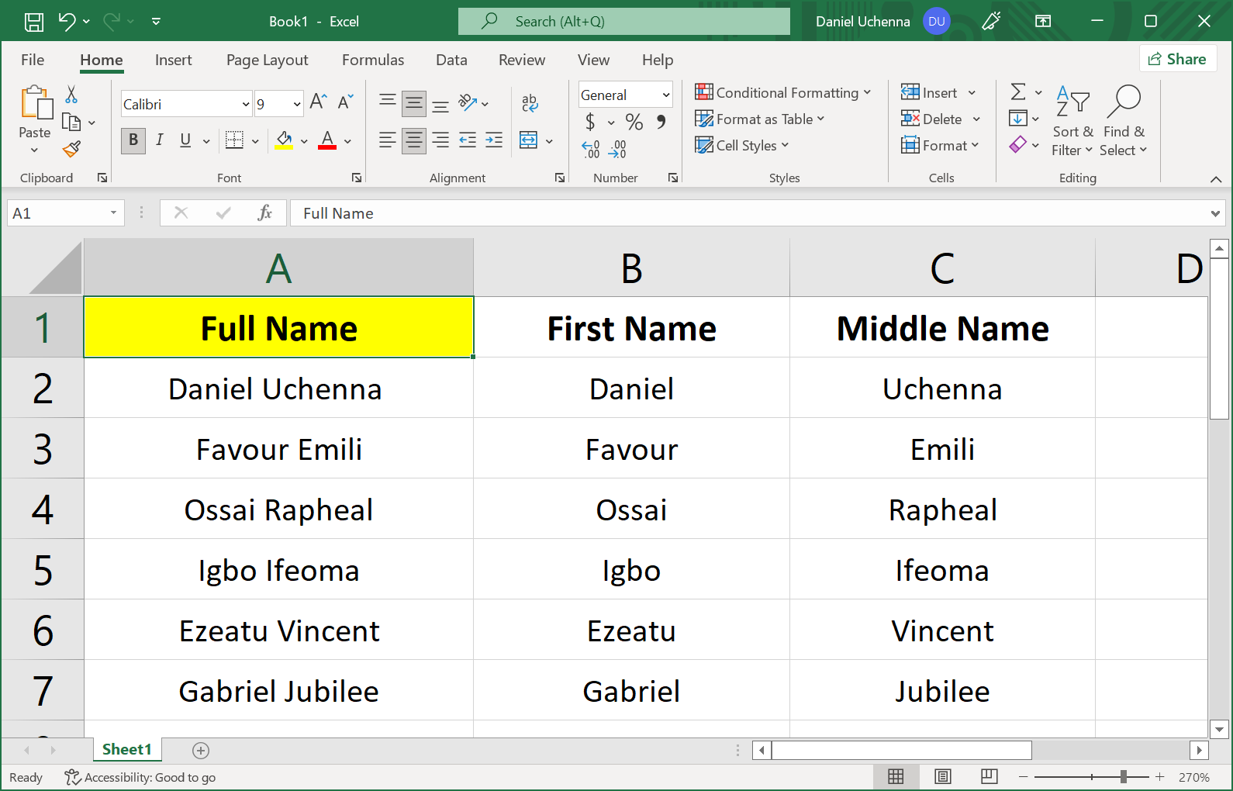Click the Wrap Text icon
The height and width of the screenshot is (791, 1233).
(530, 102)
